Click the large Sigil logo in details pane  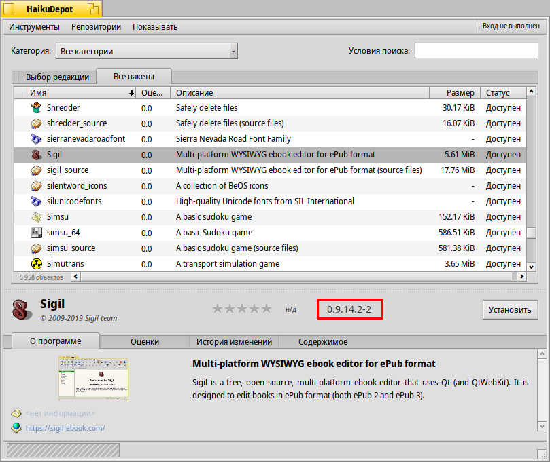click(22, 309)
